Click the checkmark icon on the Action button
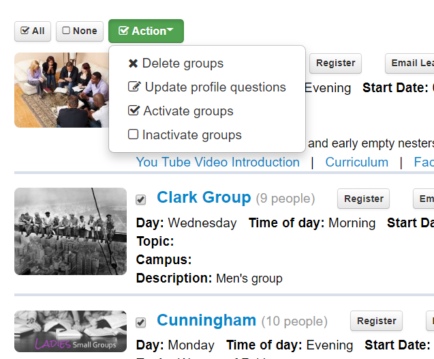Viewport: 434px width, 359px height. (x=123, y=31)
